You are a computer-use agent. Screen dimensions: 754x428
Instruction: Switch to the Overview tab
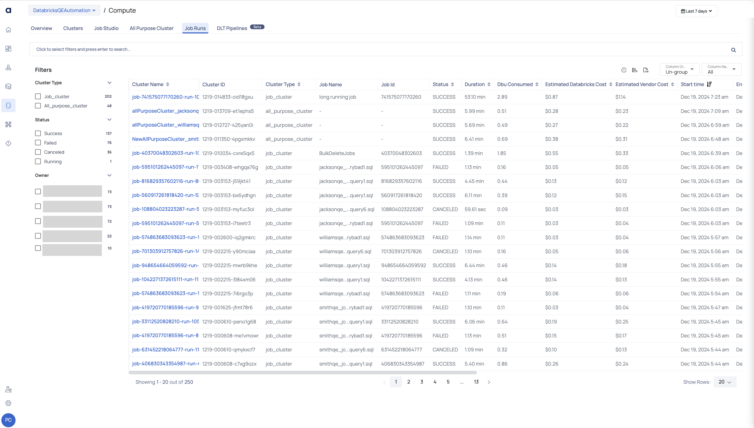(41, 28)
